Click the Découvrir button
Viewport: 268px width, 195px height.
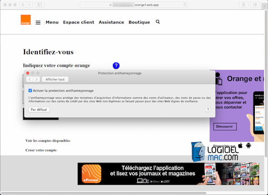coord(225,127)
